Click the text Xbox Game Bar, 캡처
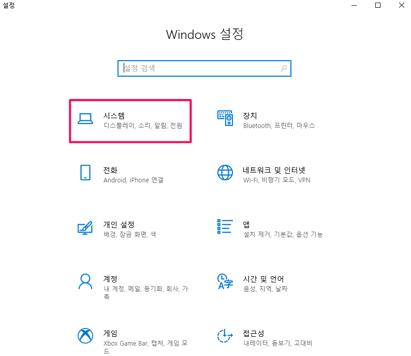 [134, 343]
